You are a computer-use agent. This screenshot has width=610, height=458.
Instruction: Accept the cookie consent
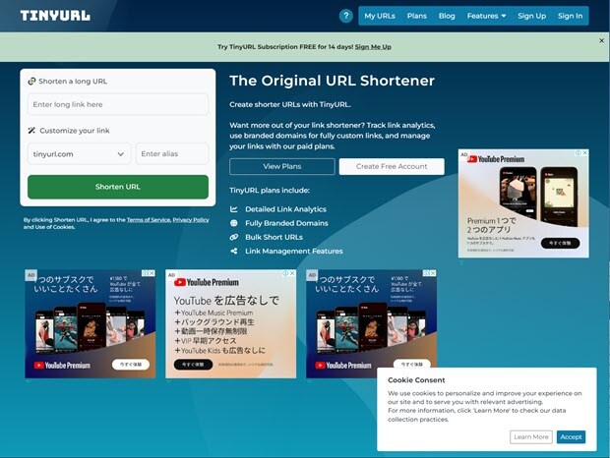(x=571, y=437)
